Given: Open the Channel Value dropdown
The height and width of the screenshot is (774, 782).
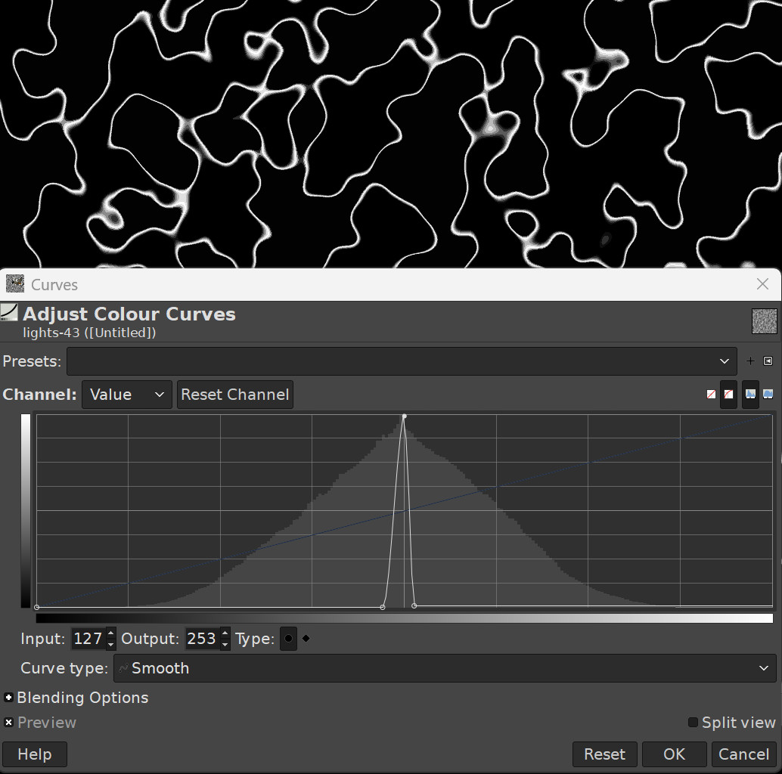Looking at the screenshot, I should pyautogui.click(x=126, y=395).
